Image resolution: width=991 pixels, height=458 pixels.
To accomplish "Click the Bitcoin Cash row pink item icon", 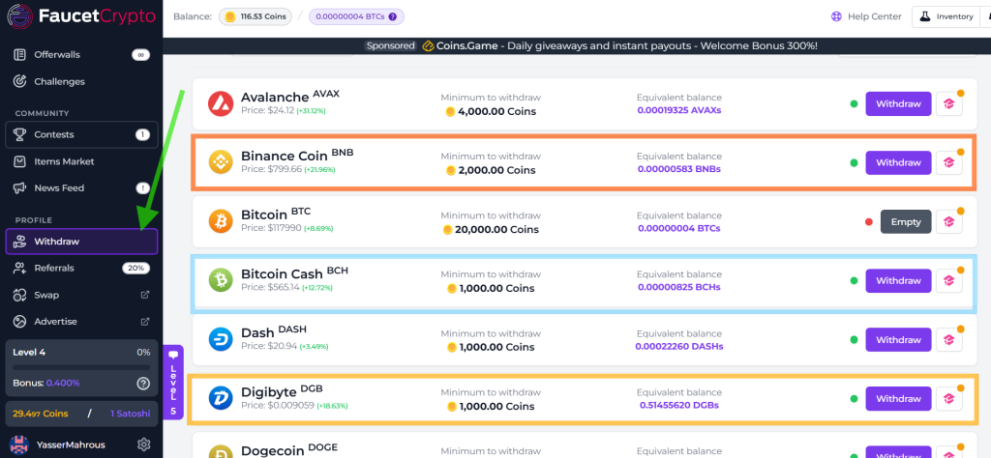I will [x=948, y=281].
